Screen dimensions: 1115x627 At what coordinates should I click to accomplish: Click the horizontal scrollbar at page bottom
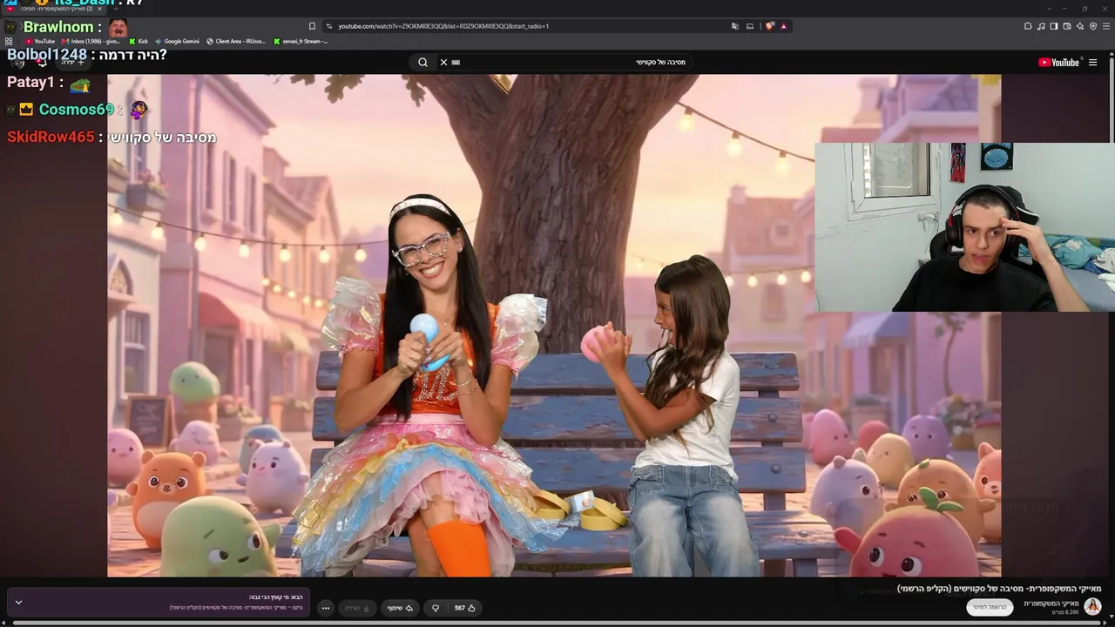coord(557,624)
